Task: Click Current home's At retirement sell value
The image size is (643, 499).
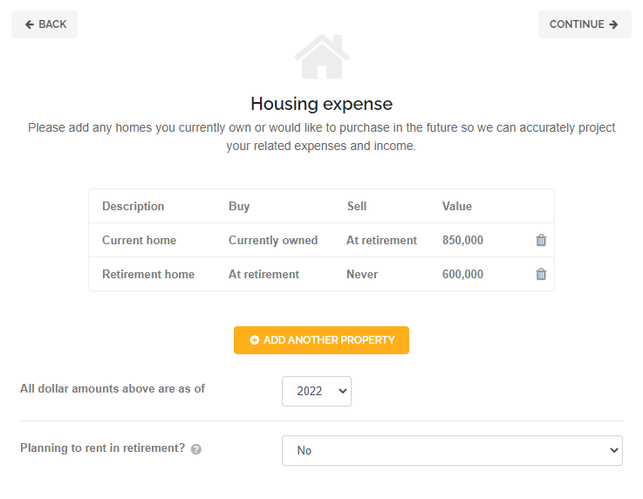Action: coord(381,240)
